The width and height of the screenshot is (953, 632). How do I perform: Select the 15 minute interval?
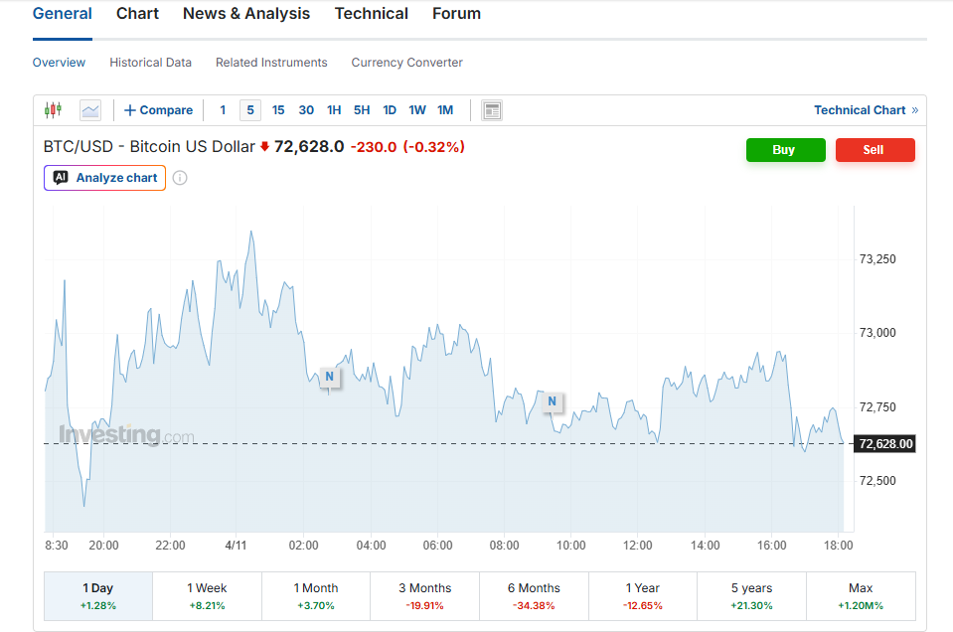pyautogui.click(x=278, y=110)
